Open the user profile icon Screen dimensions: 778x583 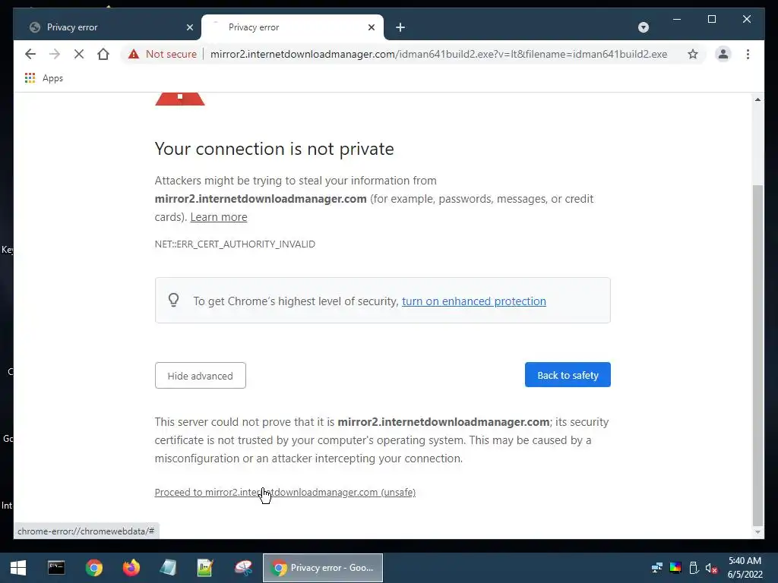pos(723,54)
